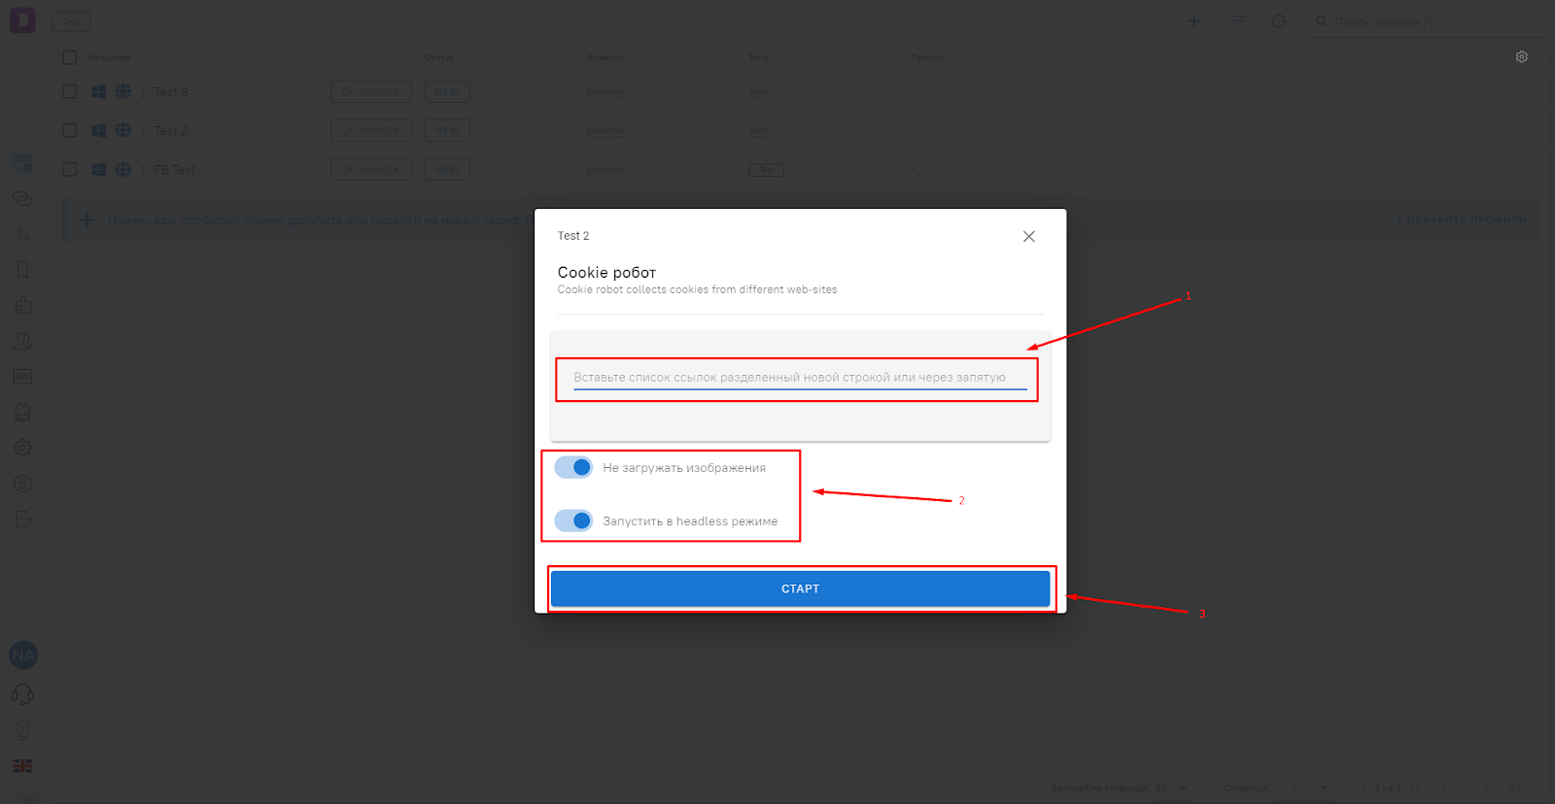The width and height of the screenshot is (1555, 804).
Task: Open the filter icon in top bar
Action: [1236, 21]
